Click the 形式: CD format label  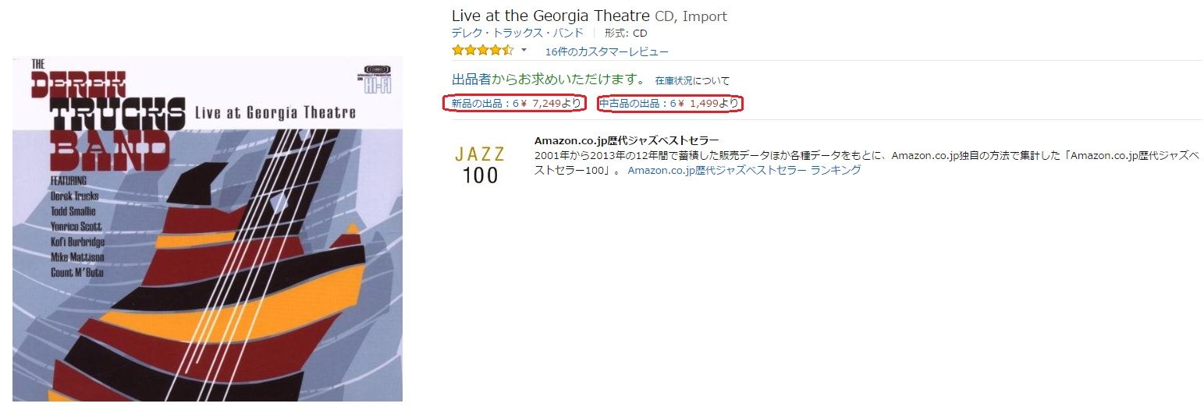(x=626, y=33)
